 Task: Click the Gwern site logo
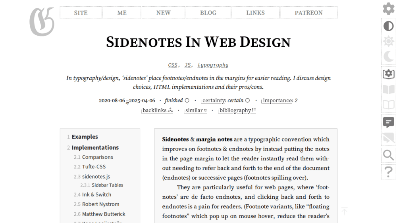[42, 21]
